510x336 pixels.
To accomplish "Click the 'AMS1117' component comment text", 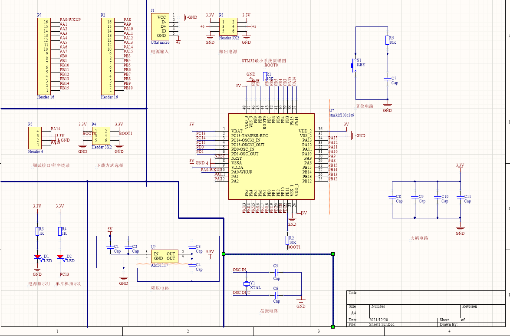I will (x=160, y=265).
